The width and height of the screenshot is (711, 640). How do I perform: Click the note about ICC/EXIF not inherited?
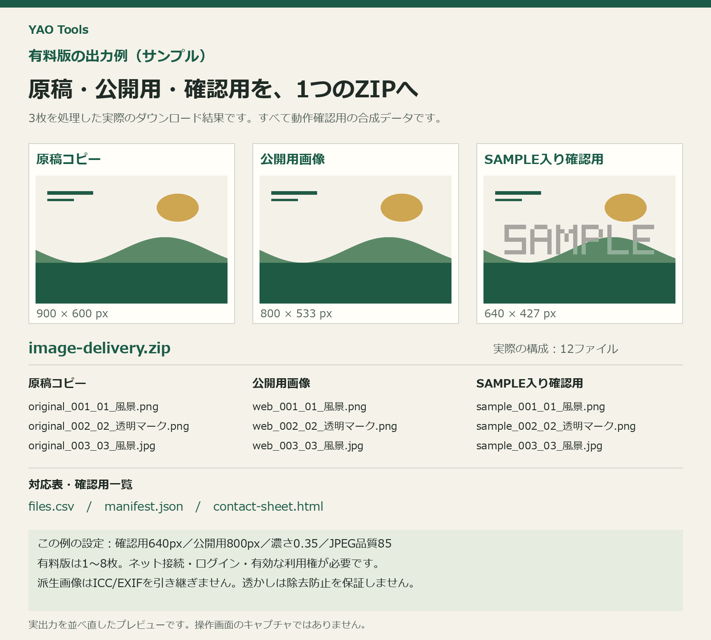pyautogui.click(x=228, y=583)
